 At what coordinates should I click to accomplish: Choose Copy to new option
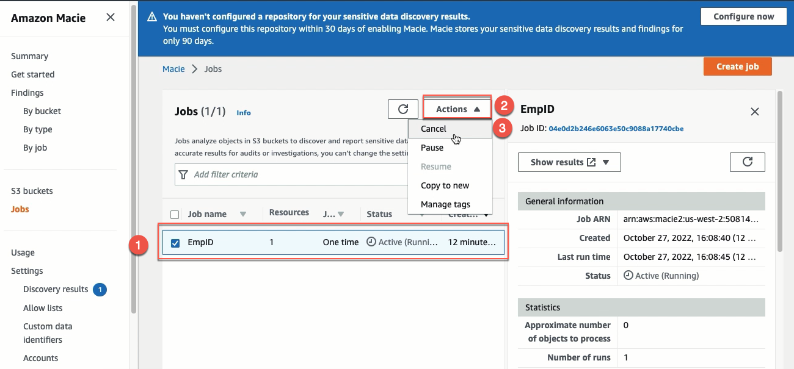click(450, 185)
